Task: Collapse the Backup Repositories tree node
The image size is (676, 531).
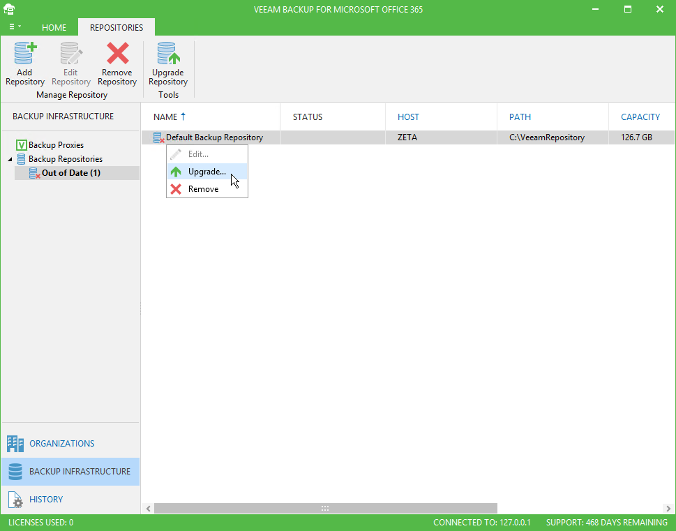Action: 10,159
